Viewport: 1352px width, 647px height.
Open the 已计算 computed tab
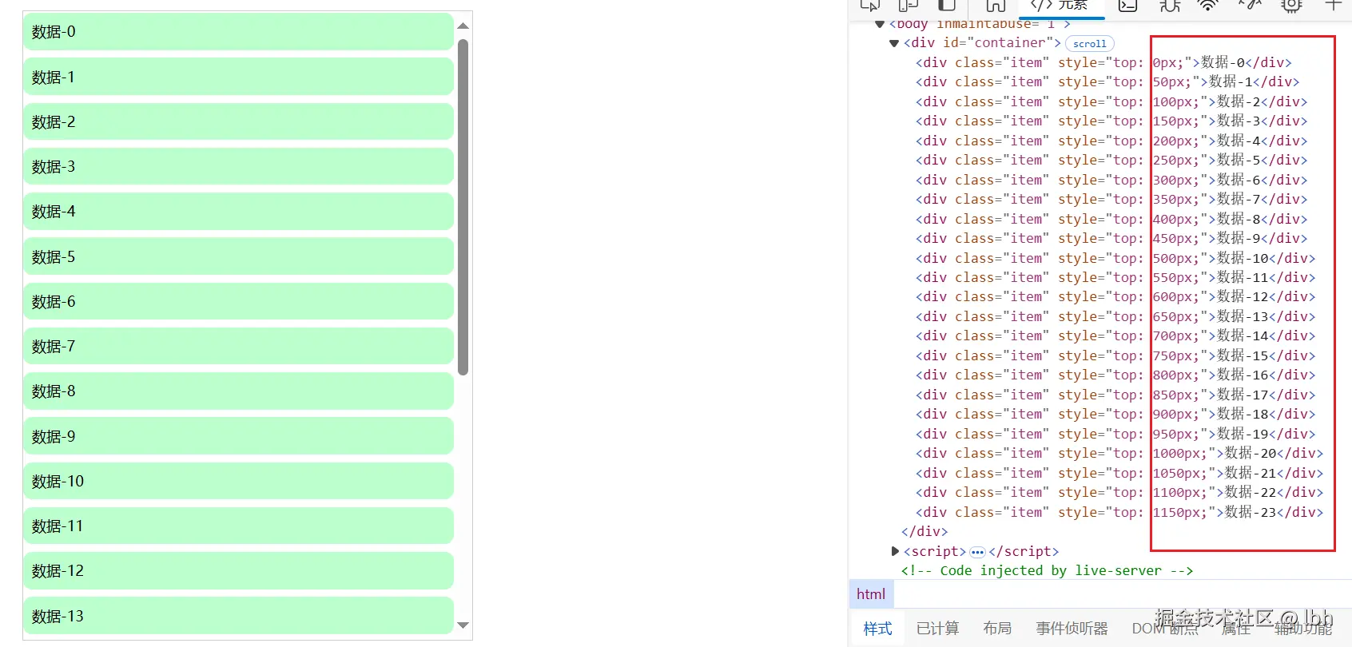(x=937, y=629)
